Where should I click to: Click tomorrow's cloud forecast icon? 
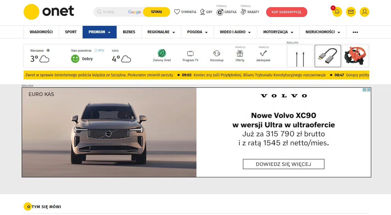126,59
